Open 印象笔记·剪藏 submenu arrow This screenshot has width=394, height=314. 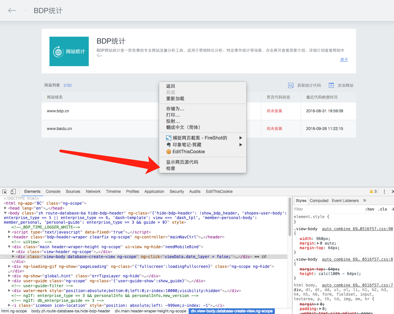click(x=241, y=145)
